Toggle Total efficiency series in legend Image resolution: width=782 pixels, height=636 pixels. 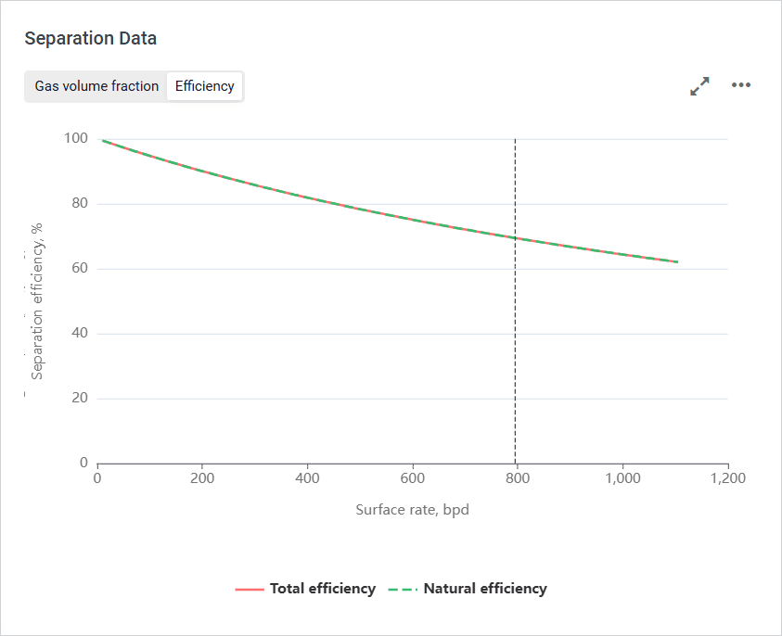point(322,589)
